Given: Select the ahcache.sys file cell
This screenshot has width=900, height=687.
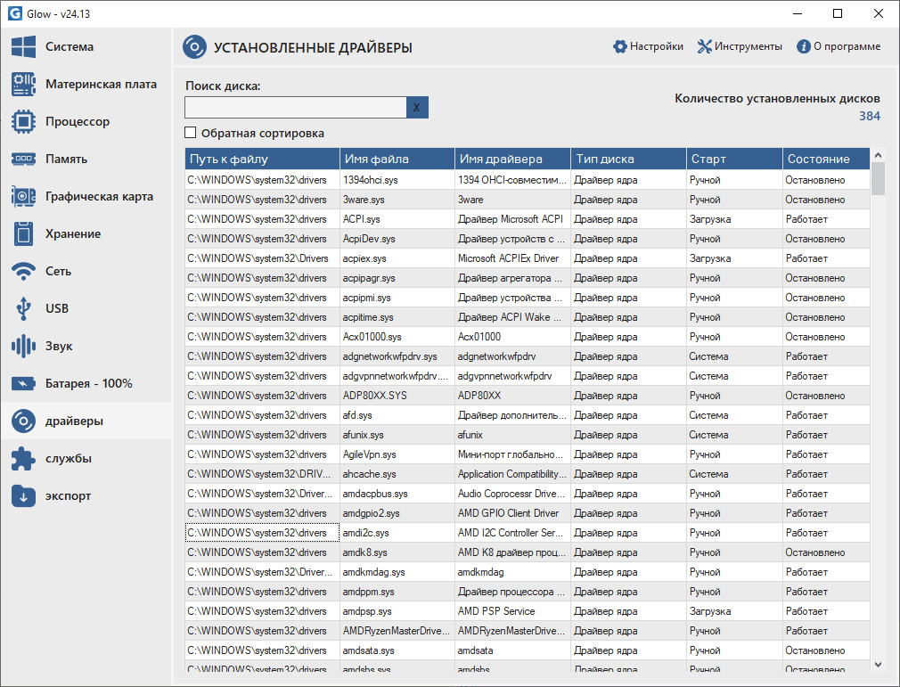Looking at the screenshot, I should (x=397, y=474).
